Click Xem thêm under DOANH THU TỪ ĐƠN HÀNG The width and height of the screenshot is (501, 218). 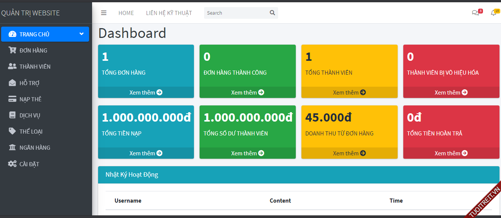349,153
